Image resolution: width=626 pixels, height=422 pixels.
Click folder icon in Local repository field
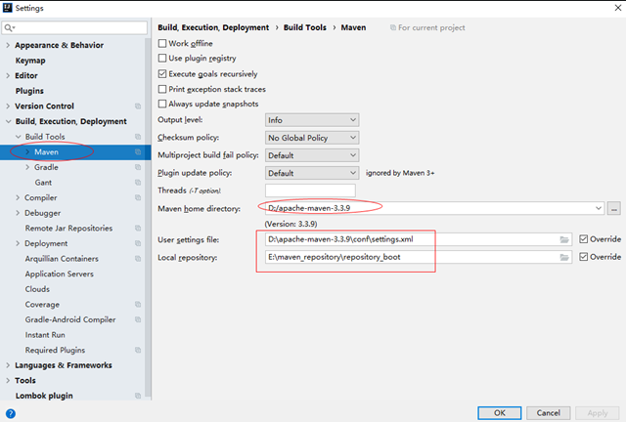564,257
